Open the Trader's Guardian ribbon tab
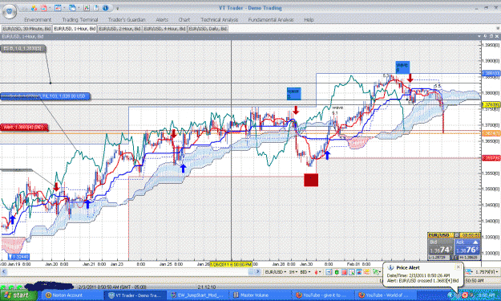The image size is (501, 301). coord(127,20)
